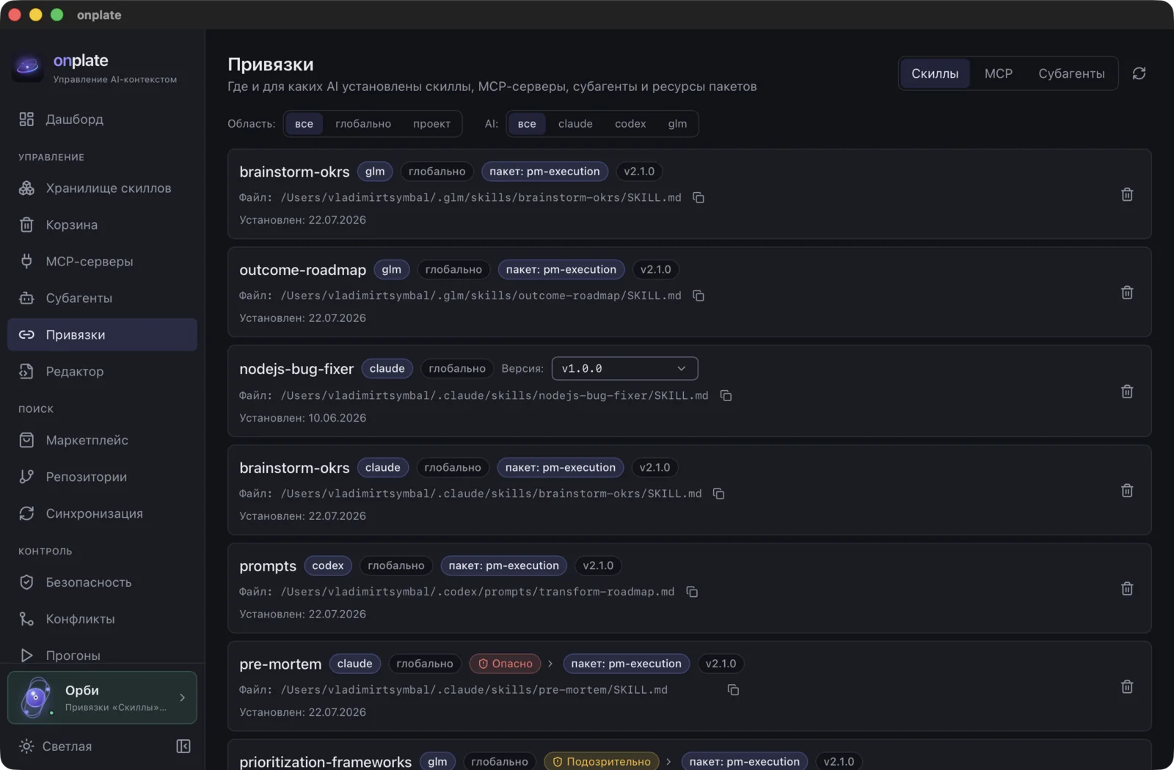Open Дашборд from the sidebar
This screenshot has height=770, width=1174.
pos(102,120)
